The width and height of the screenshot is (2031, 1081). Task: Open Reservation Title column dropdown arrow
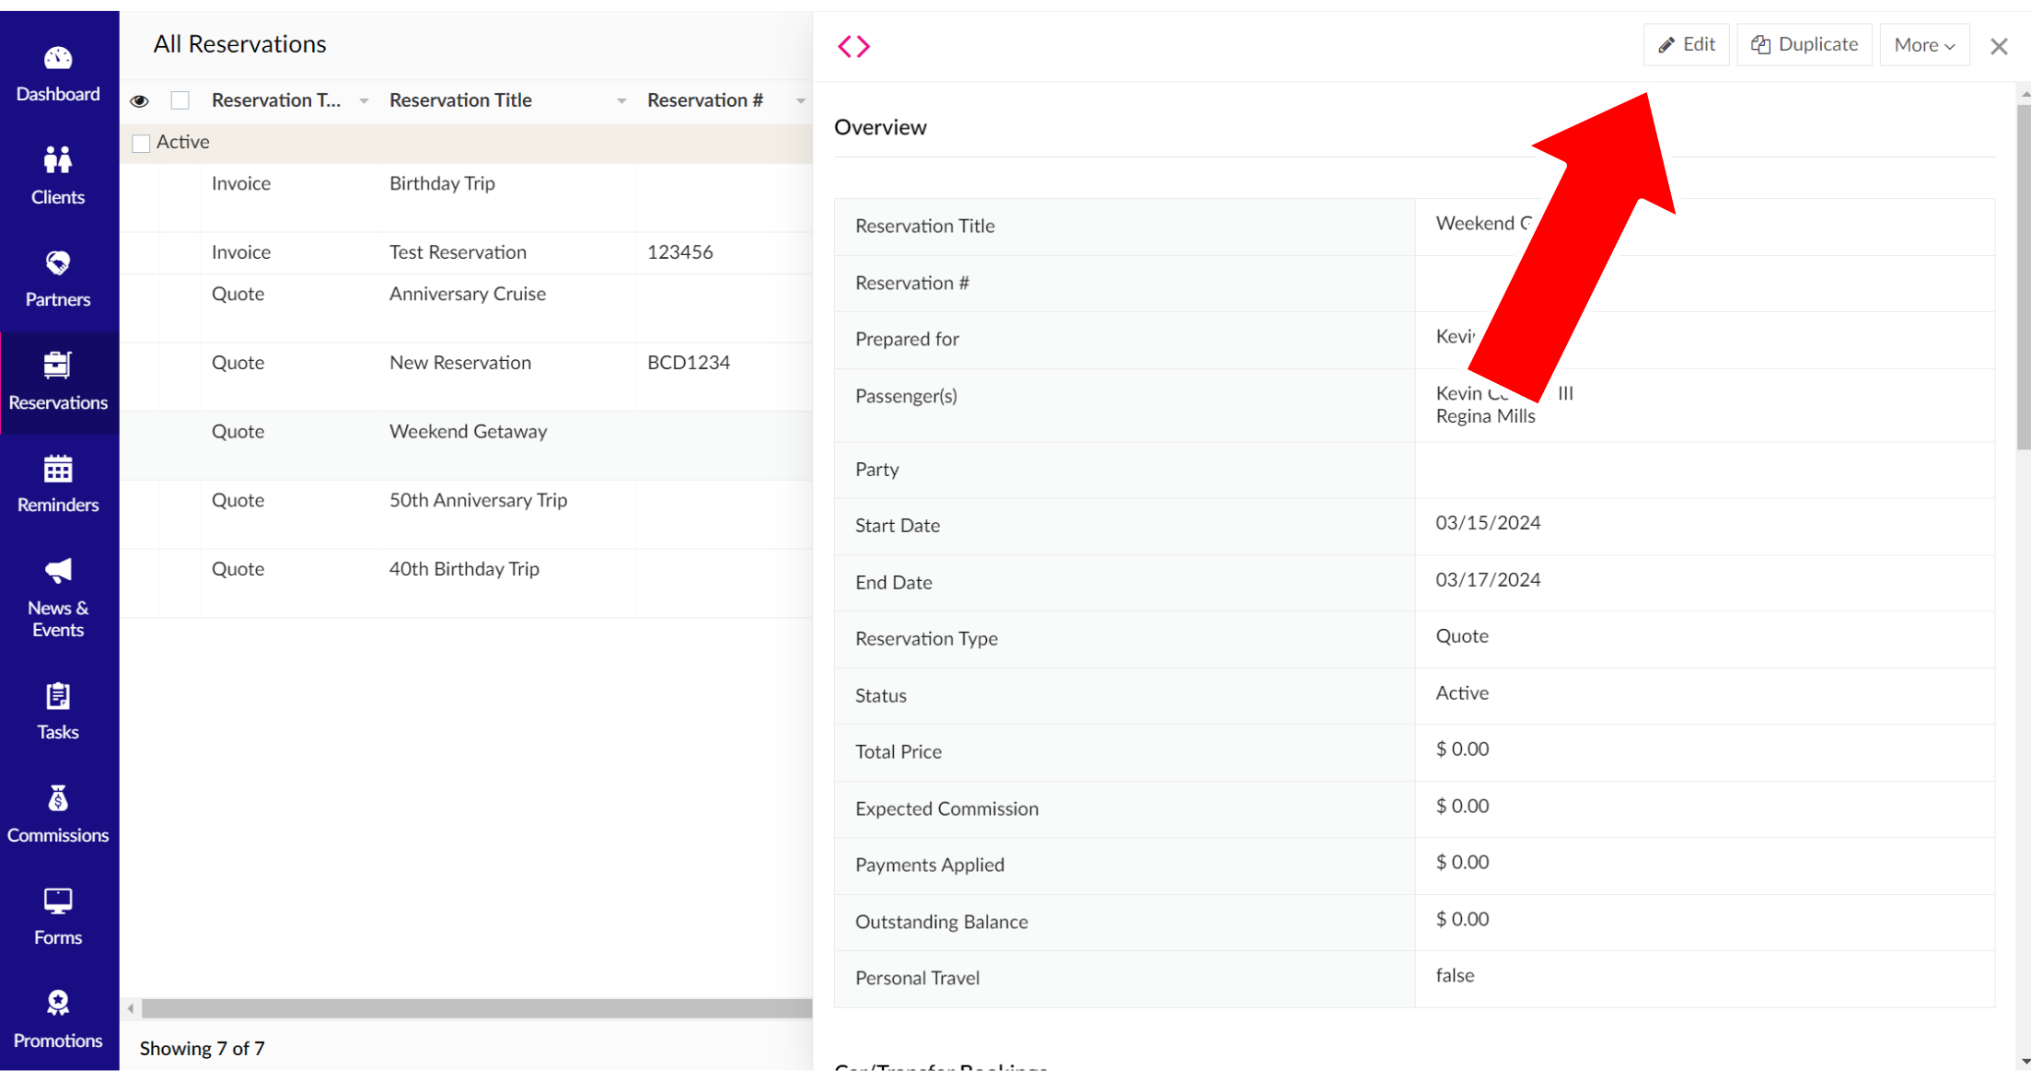pyautogui.click(x=621, y=101)
